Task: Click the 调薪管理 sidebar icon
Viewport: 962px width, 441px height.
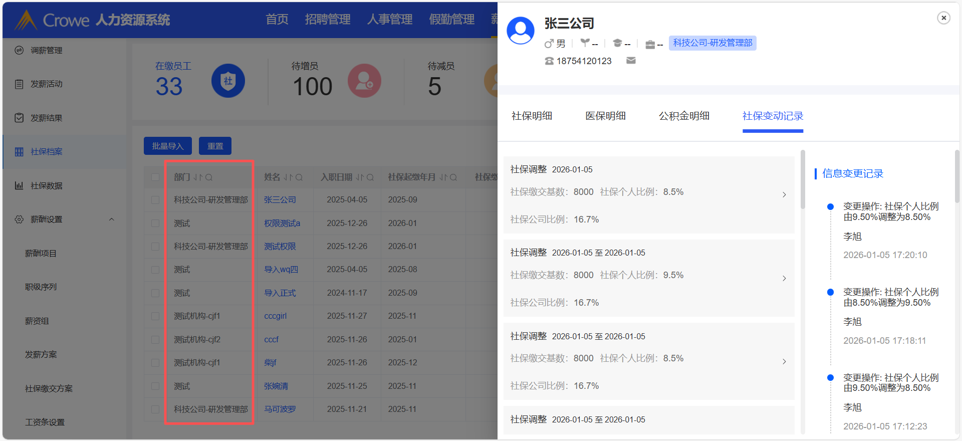Action: coord(19,50)
